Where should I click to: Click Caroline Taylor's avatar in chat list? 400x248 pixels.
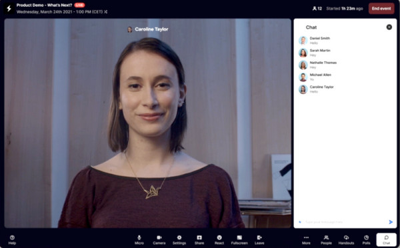pos(303,89)
